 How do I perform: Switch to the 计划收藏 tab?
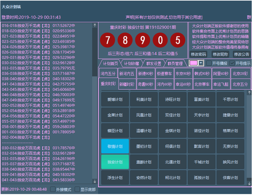coord(131,64)
